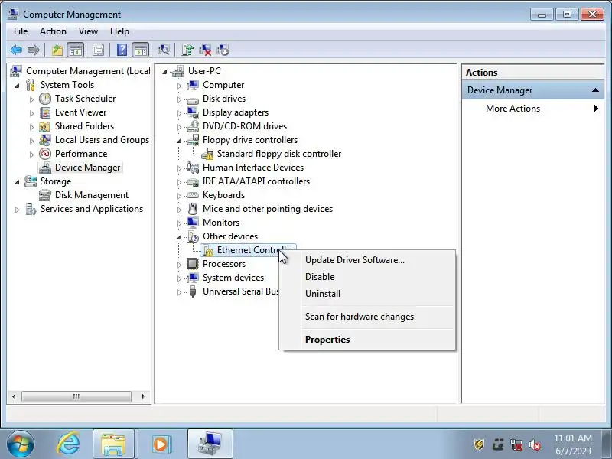
Task: Toggle the Show/Hide Action Pane toolbar icon
Action: [141, 50]
